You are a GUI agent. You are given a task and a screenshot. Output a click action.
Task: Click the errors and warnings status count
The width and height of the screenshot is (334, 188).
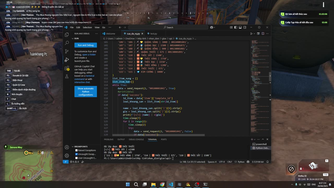point(74,162)
